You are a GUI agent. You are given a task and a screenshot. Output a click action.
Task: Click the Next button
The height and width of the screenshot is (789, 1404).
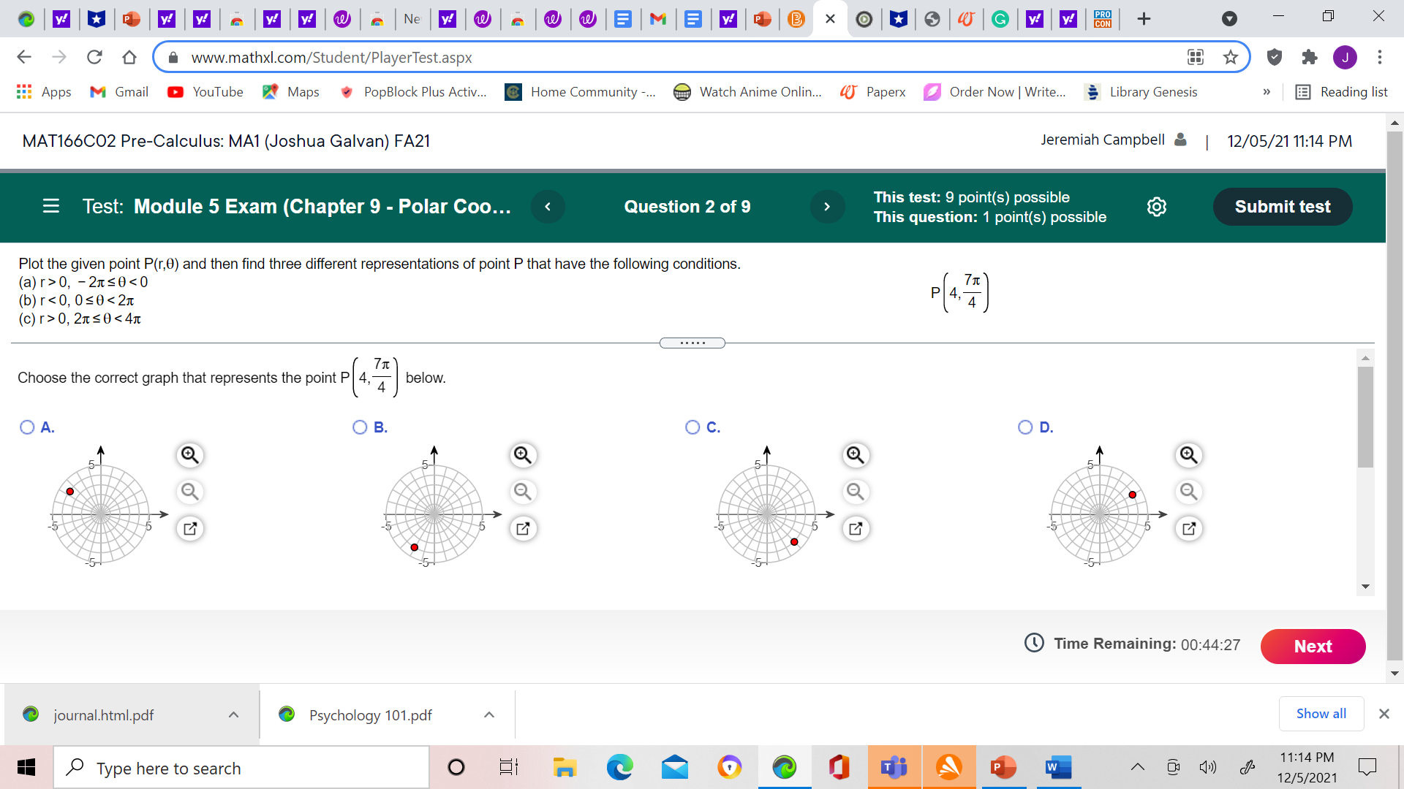point(1313,647)
